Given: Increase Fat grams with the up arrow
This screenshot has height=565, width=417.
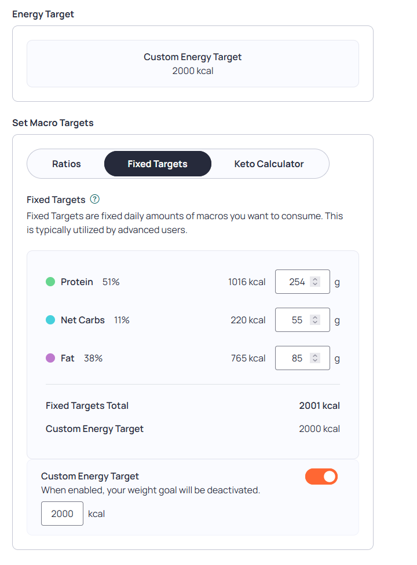Looking at the screenshot, I should (x=315, y=356).
